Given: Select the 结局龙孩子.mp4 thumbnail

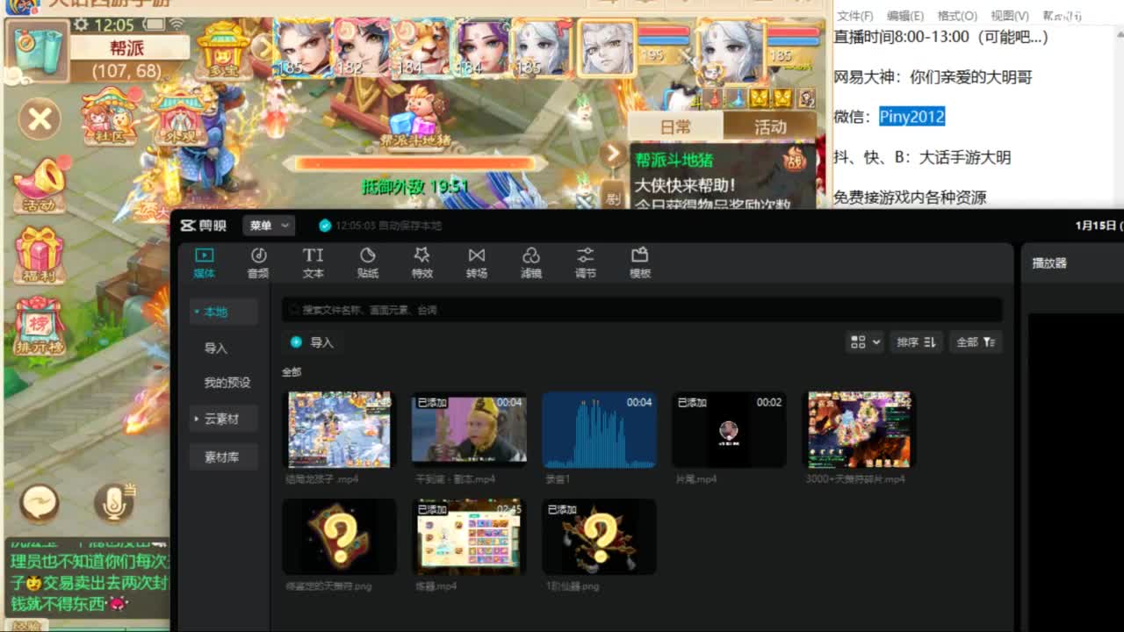Looking at the screenshot, I should (x=339, y=429).
